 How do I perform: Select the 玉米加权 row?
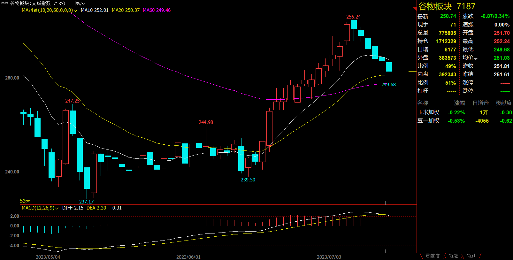465,112
